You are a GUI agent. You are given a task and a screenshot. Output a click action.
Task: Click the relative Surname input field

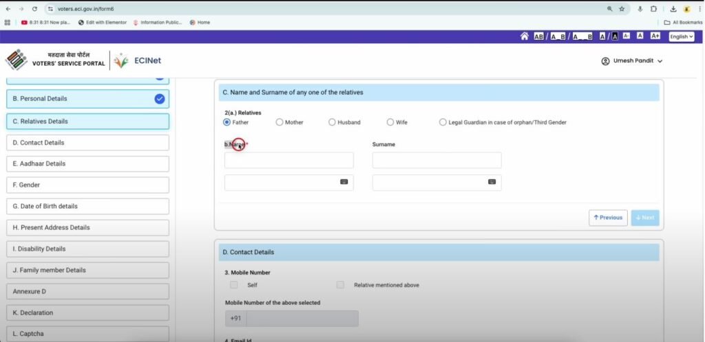coord(436,161)
